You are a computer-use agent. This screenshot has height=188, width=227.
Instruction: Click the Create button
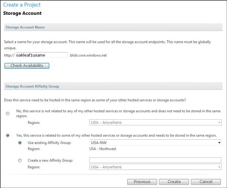pos(174,182)
